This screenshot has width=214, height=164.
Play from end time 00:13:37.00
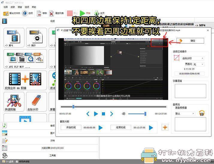pos(151,128)
